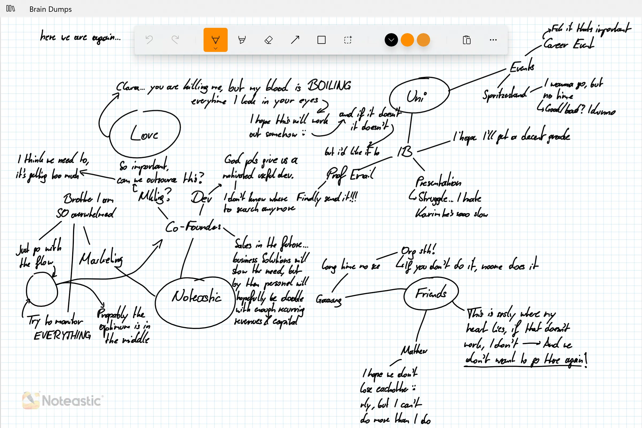Viewport: 642px width, 428px height.
Task: Open the ellipsis more-options menu
Action: [x=493, y=40]
